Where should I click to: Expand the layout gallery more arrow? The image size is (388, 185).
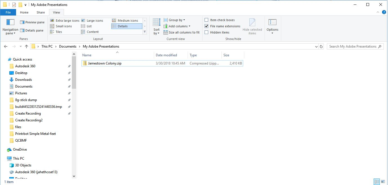[x=145, y=32]
